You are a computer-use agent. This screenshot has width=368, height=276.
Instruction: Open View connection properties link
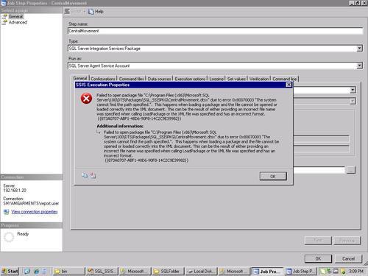click(35, 212)
